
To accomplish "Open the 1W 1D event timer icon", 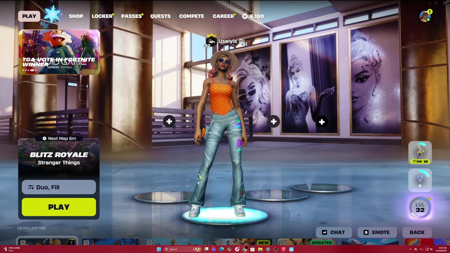I will tap(420, 153).
